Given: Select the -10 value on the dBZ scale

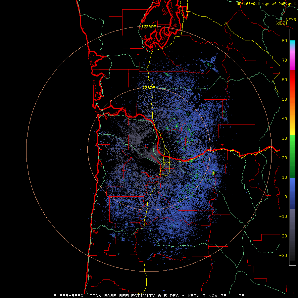Looking at the screenshot, I should (x=283, y=217).
